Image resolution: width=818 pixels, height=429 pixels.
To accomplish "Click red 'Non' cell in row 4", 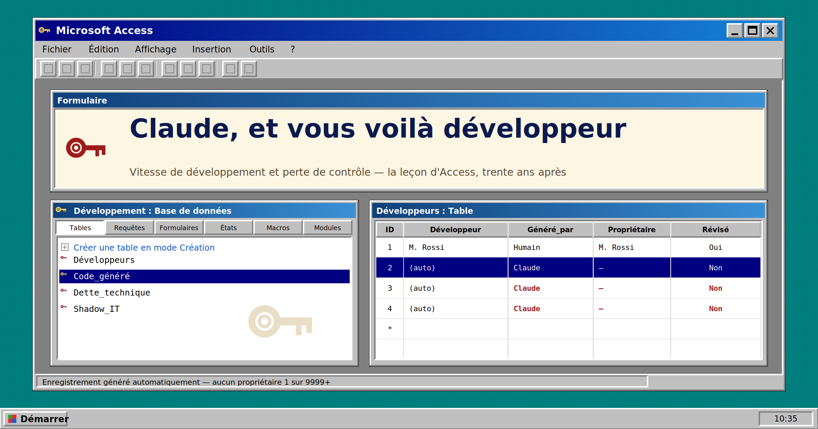I will point(716,309).
